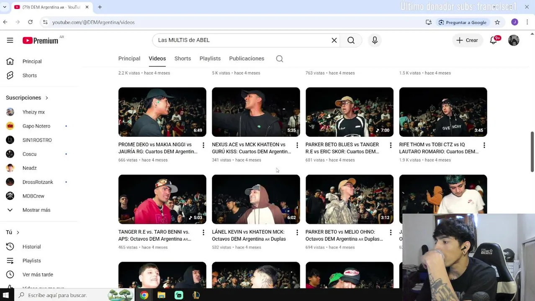The image size is (535, 301).
Task: Click the page vertical scrollbar
Action: point(532,152)
